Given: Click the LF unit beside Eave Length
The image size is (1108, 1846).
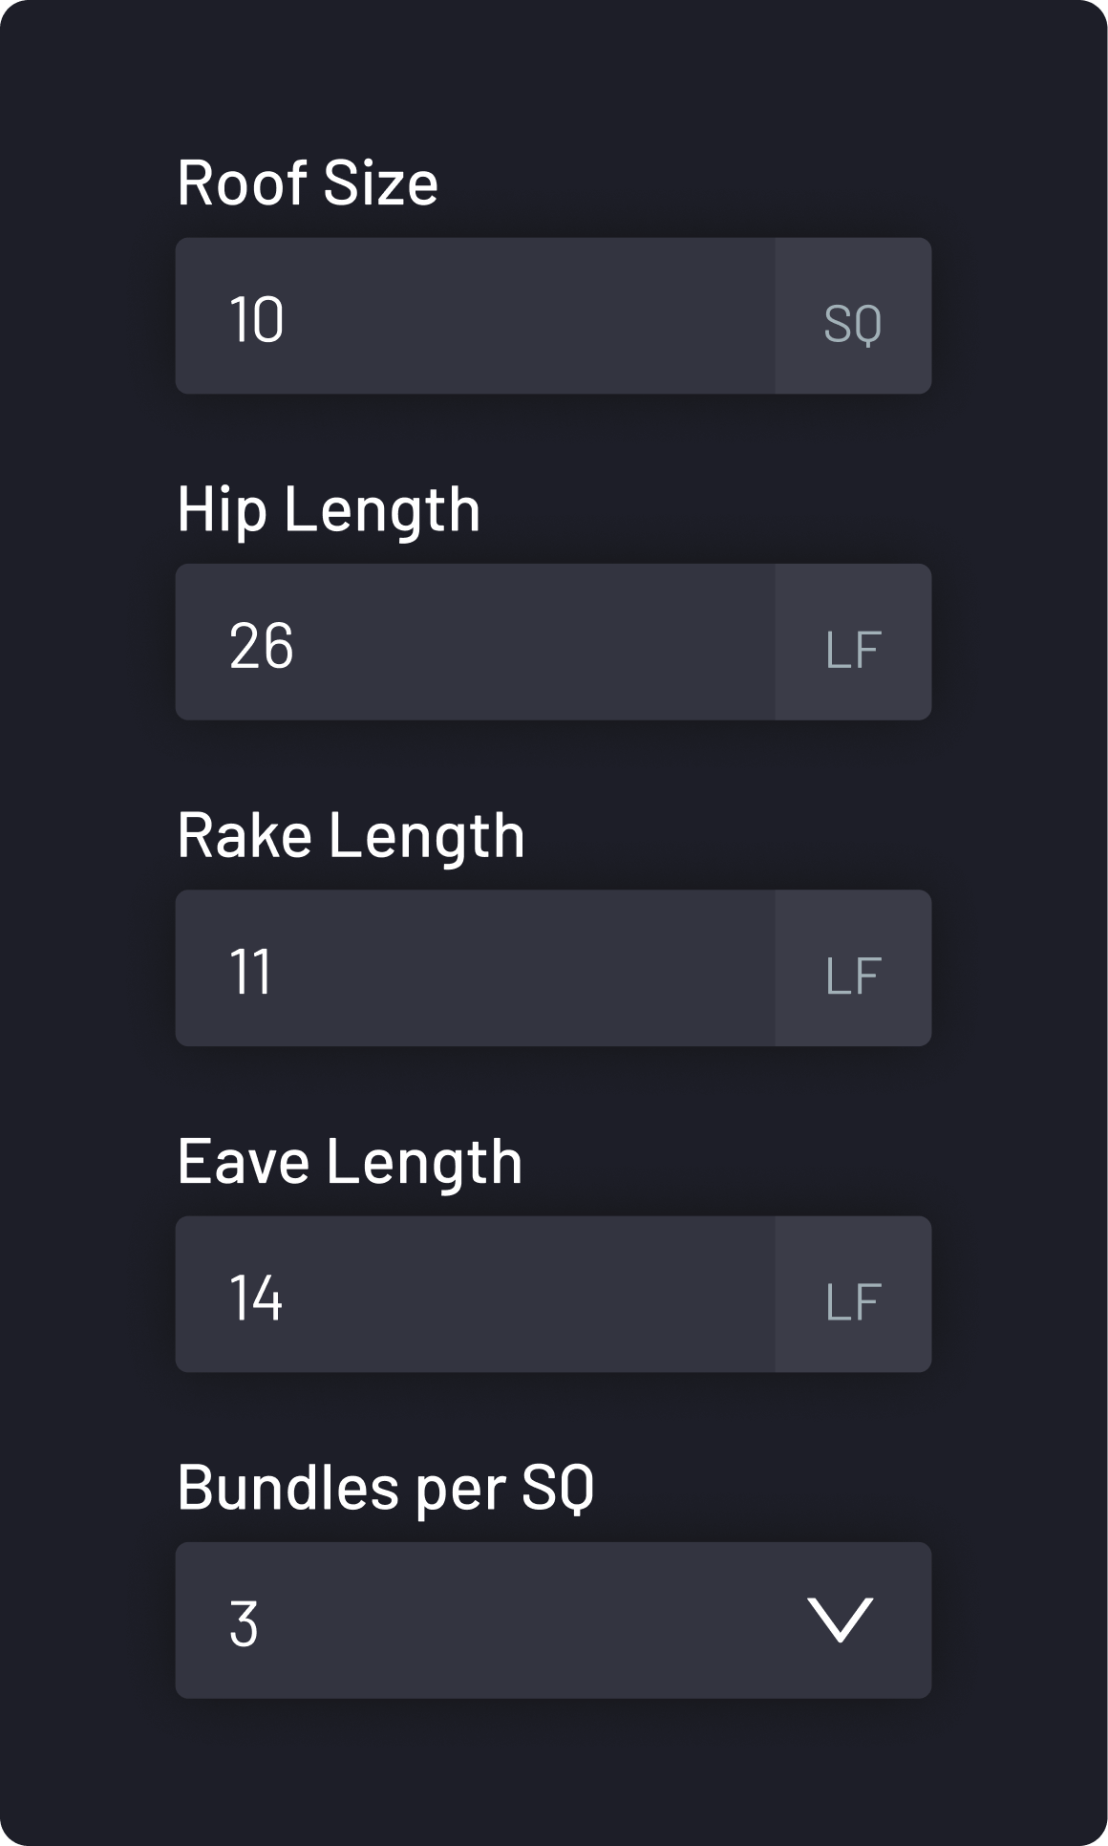Looking at the screenshot, I should (x=853, y=1300).
